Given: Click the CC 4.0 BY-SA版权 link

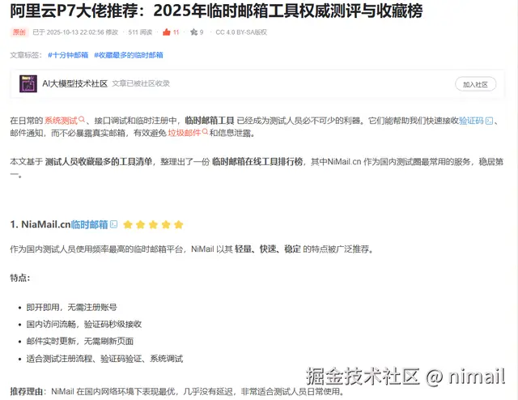Looking at the screenshot, I should click(241, 32).
